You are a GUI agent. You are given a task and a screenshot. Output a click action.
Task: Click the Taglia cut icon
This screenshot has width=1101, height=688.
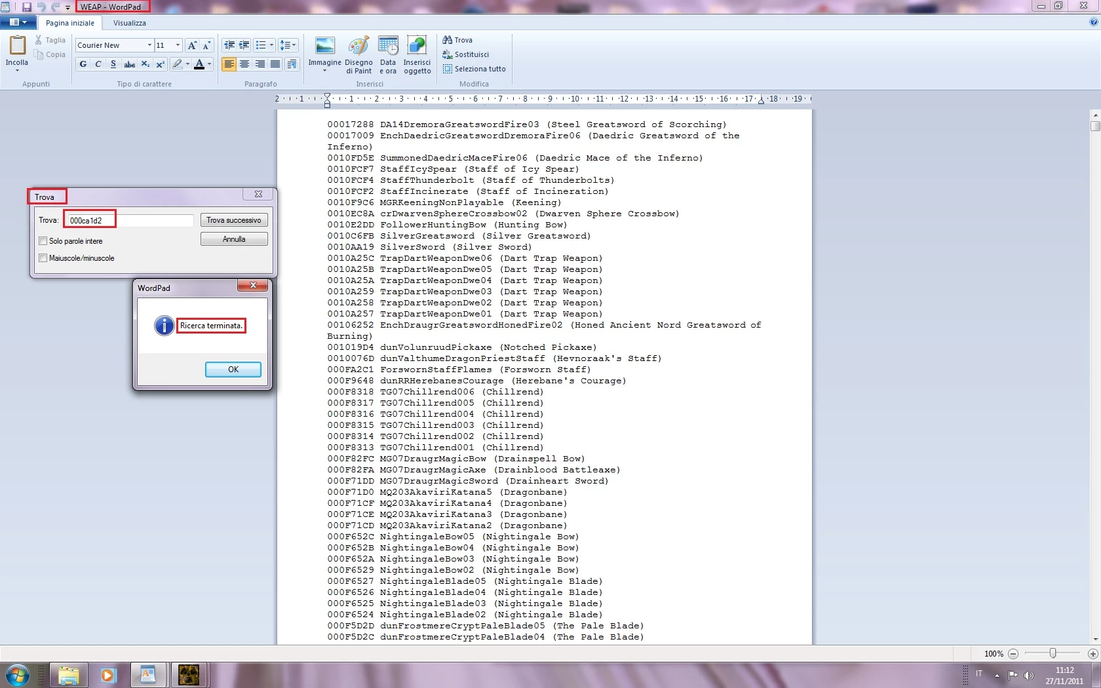point(39,40)
